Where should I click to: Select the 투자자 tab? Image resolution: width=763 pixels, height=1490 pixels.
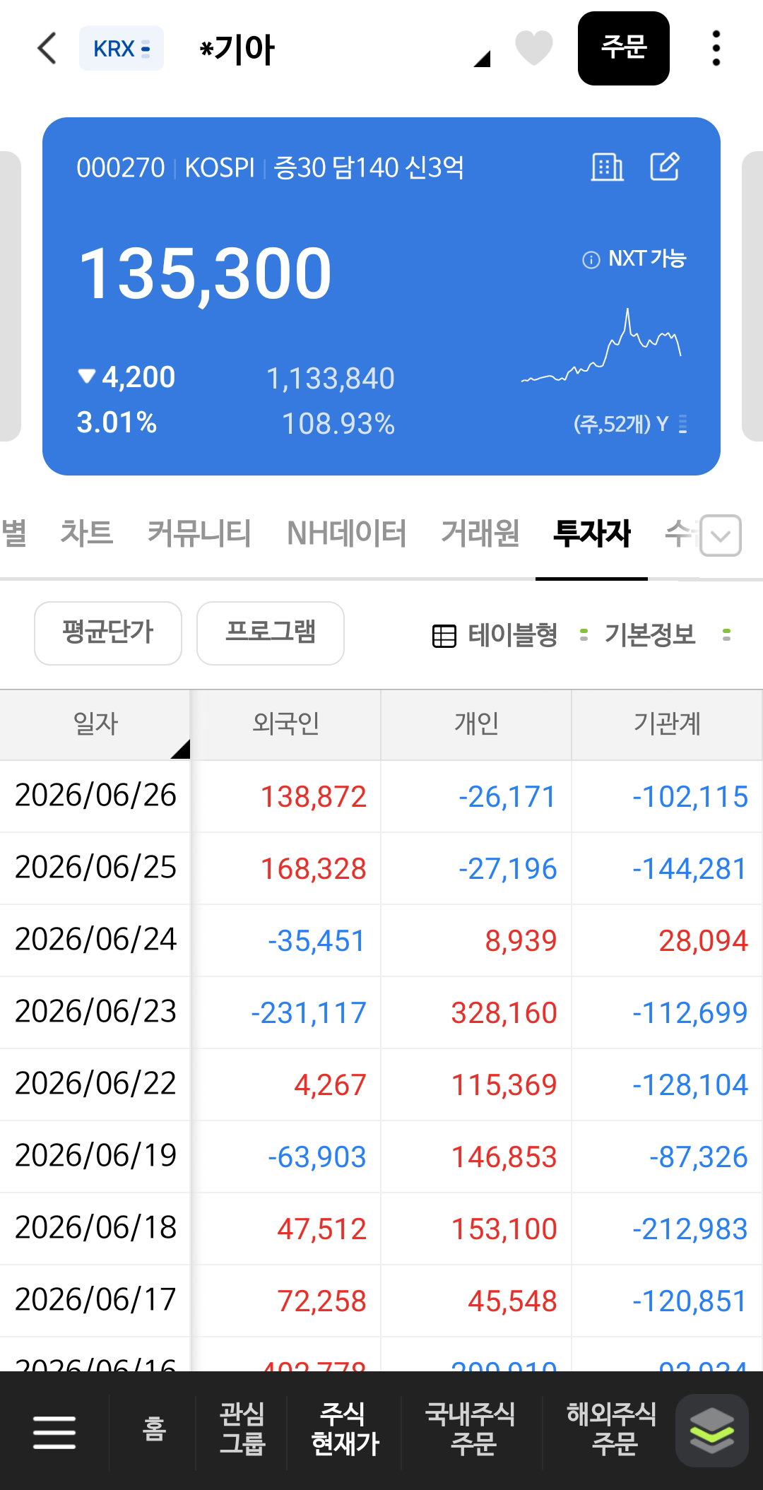[x=592, y=533]
